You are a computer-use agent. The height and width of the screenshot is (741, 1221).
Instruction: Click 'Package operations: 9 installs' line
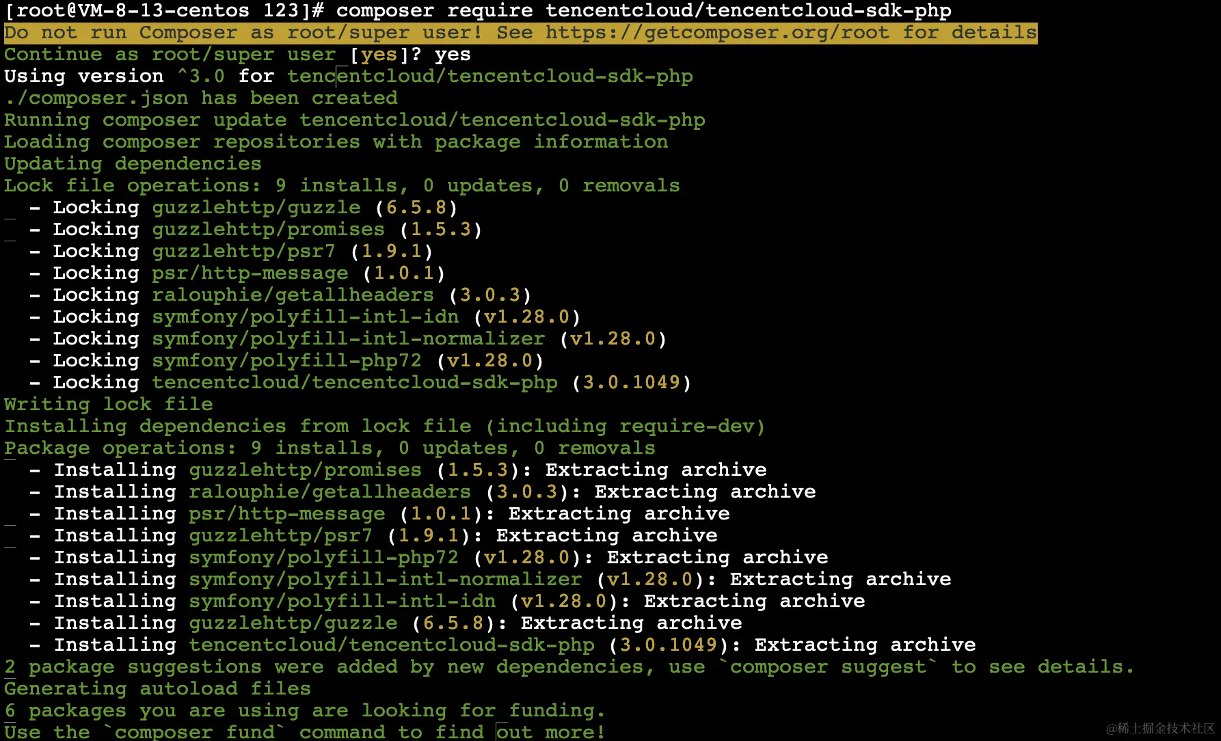(x=330, y=448)
